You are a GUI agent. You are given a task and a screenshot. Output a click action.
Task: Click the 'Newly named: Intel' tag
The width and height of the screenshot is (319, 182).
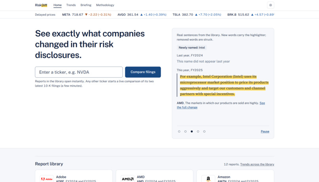[192, 48]
